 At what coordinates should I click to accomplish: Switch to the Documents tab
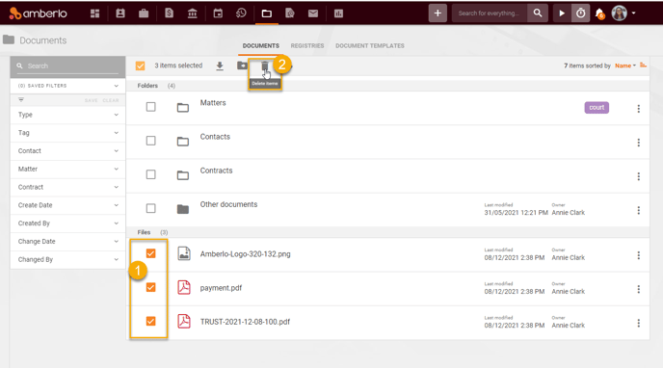point(261,45)
